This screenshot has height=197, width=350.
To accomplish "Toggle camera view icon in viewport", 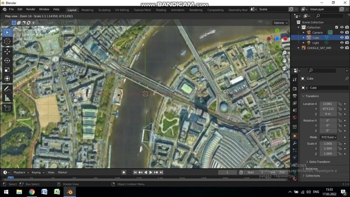I will pos(284,68).
